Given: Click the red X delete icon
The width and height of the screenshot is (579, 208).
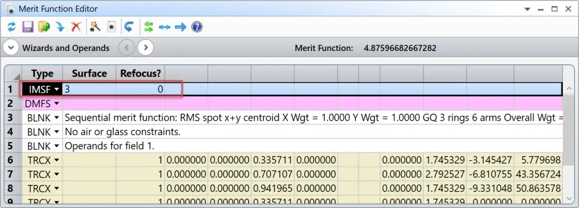Looking at the screenshot, I should pos(76,27).
